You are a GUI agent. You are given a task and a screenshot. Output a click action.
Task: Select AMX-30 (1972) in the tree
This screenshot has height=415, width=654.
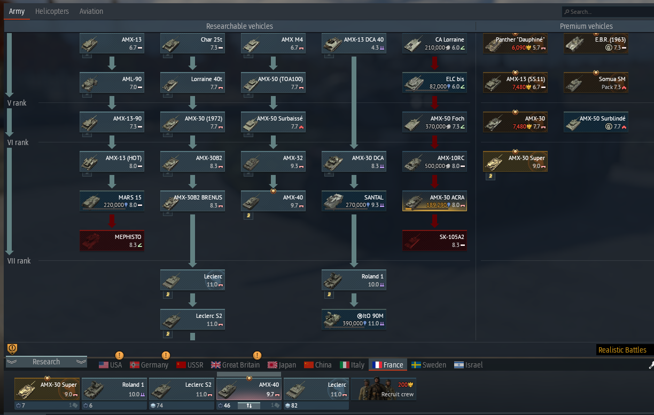[193, 122]
